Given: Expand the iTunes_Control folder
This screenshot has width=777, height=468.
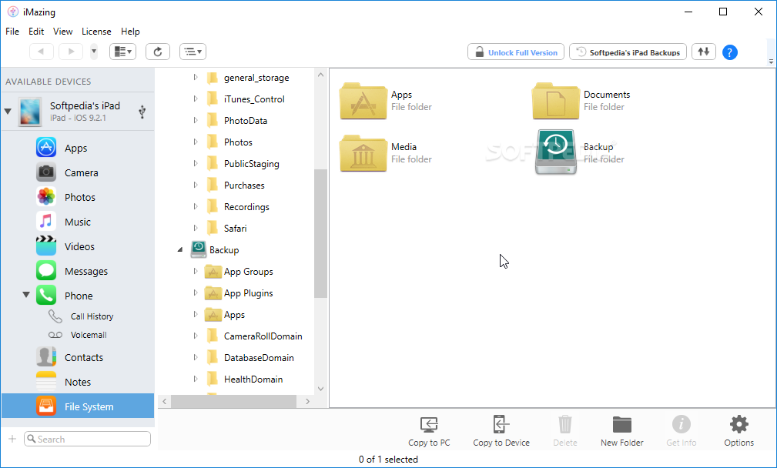Looking at the screenshot, I should click(x=196, y=99).
